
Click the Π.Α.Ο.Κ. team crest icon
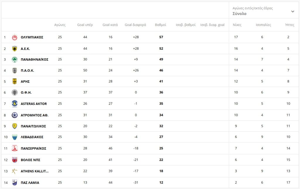point(15,71)
